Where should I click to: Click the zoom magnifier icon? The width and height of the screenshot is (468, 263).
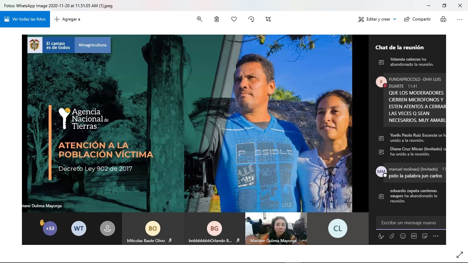tap(200, 19)
